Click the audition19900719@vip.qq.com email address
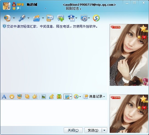 tap(89, 5)
